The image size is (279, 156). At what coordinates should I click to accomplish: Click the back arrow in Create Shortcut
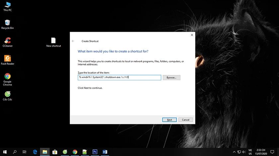[73, 41]
